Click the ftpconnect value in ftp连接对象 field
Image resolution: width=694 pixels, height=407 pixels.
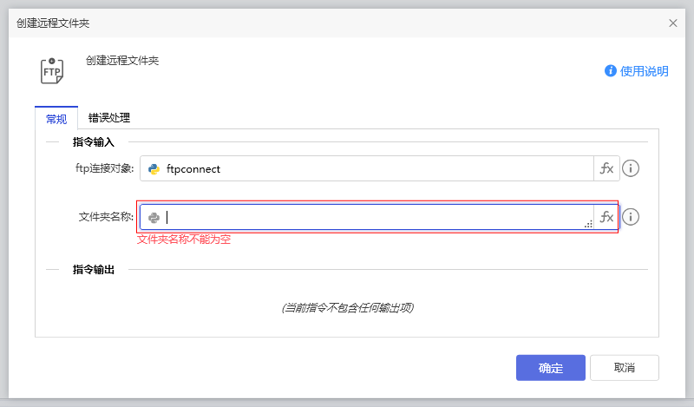(x=193, y=169)
